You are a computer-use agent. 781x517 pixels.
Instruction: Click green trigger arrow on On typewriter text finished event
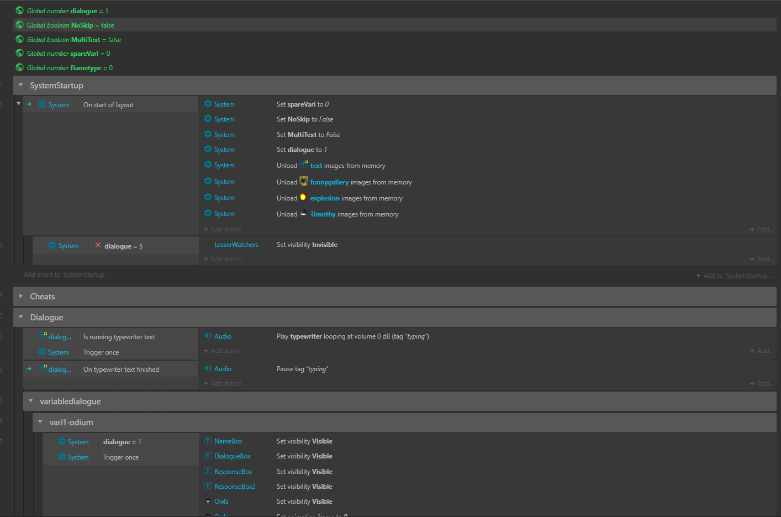29,368
